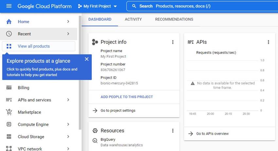This screenshot has width=278, height=151.
Task: Click the Marketplace cart icon
Action: [x=9, y=112]
